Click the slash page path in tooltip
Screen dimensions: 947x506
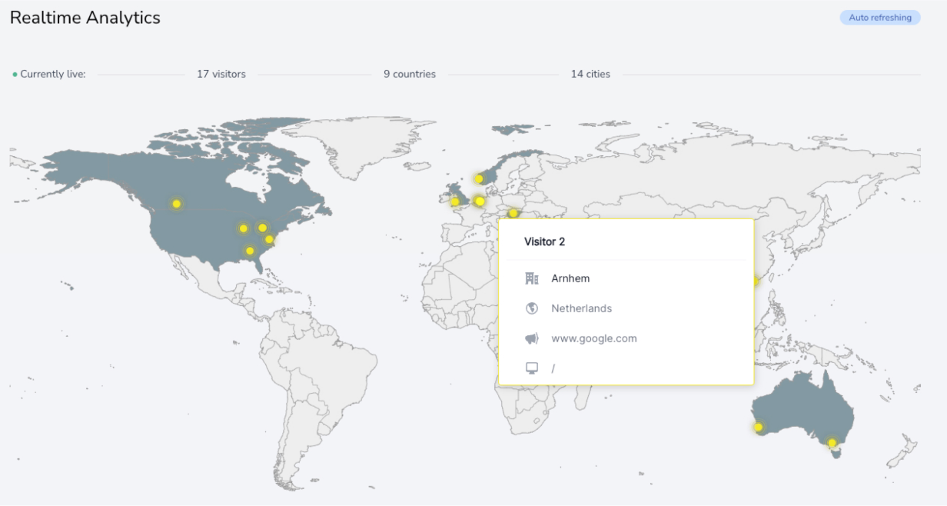point(553,368)
